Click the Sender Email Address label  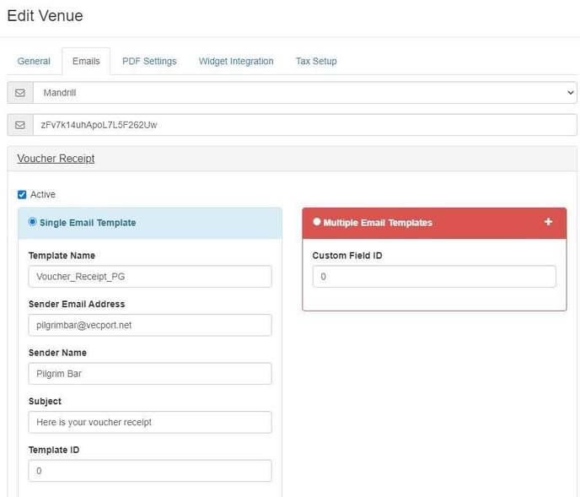[x=77, y=304]
